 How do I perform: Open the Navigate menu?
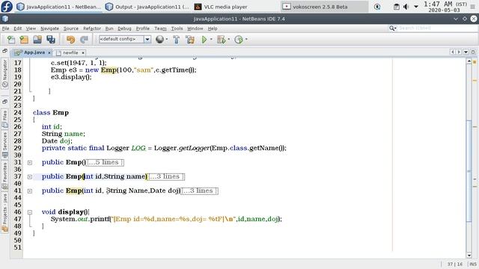pyautogui.click(x=50, y=28)
